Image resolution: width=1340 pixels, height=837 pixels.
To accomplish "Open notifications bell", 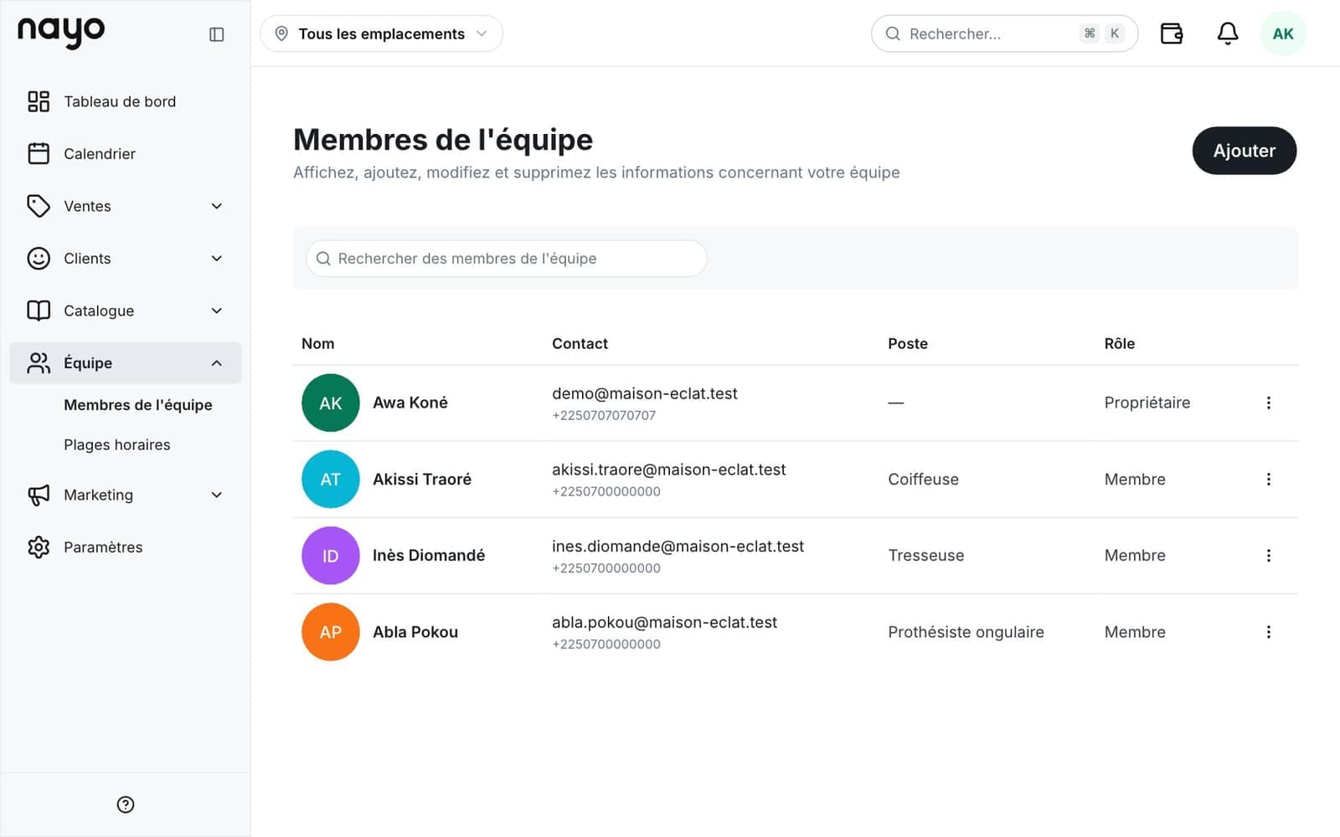I will point(1228,33).
